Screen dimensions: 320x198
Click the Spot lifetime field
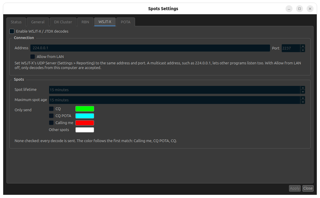[x=174, y=90]
